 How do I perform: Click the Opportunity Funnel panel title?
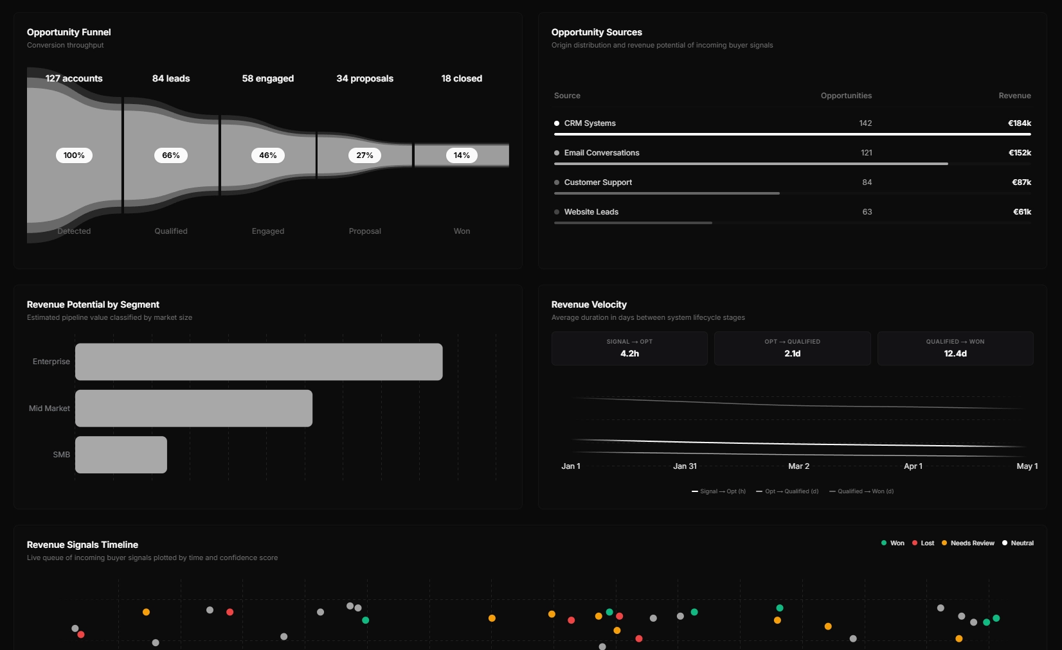pyautogui.click(x=69, y=32)
